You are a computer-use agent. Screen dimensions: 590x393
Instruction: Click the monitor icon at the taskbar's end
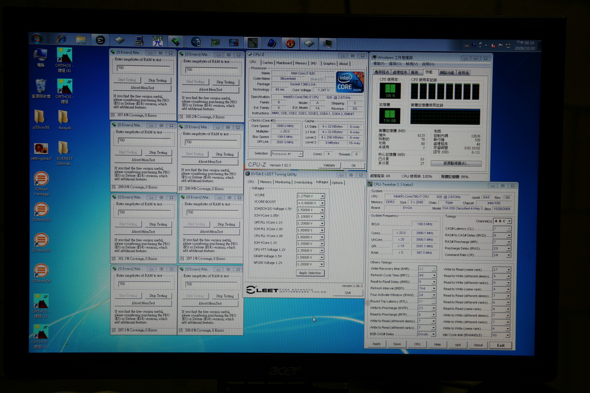327,43
